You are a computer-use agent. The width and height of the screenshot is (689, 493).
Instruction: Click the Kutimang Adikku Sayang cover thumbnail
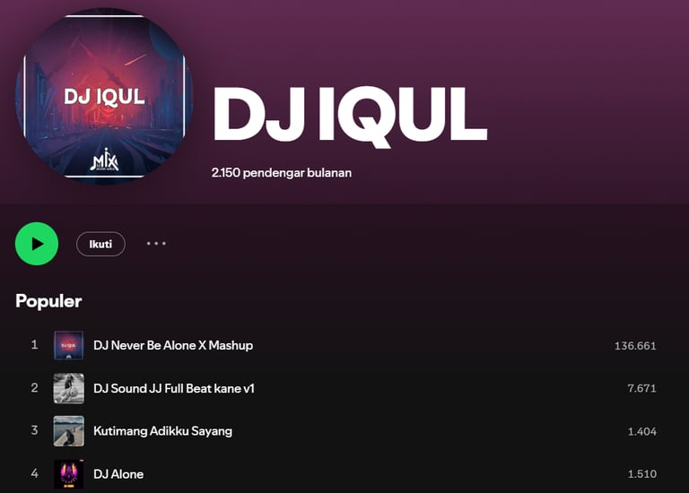tap(68, 431)
